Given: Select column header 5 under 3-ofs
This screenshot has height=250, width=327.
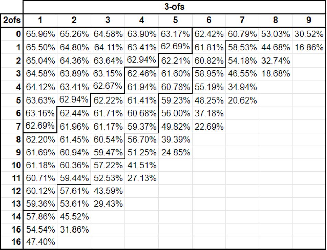Looking at the screenshot, I should (175, 20).
